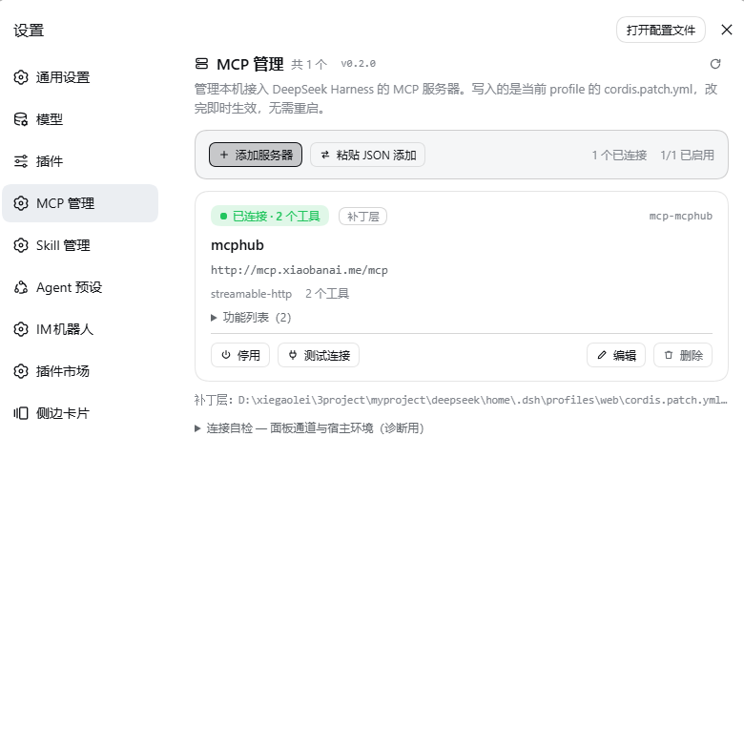
Task: Select MCP 管理 sidebar item
Action: point(80,203)
